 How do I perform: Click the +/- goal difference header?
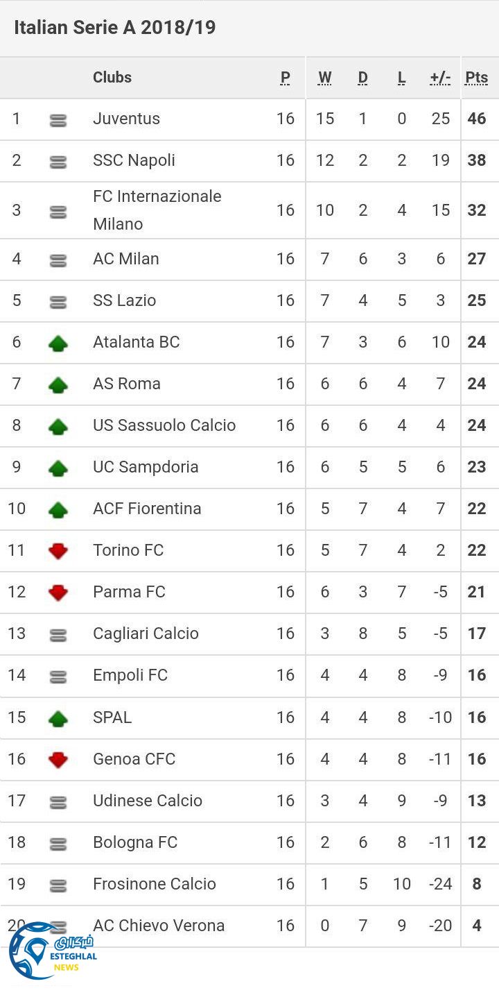pyautogui.click(x=440, y=78)
